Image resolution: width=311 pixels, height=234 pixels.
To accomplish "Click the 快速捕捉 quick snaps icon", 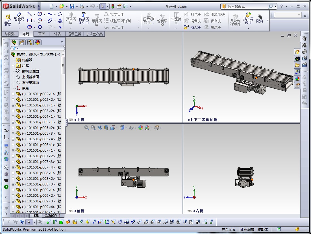I will (x=176, y=19).
